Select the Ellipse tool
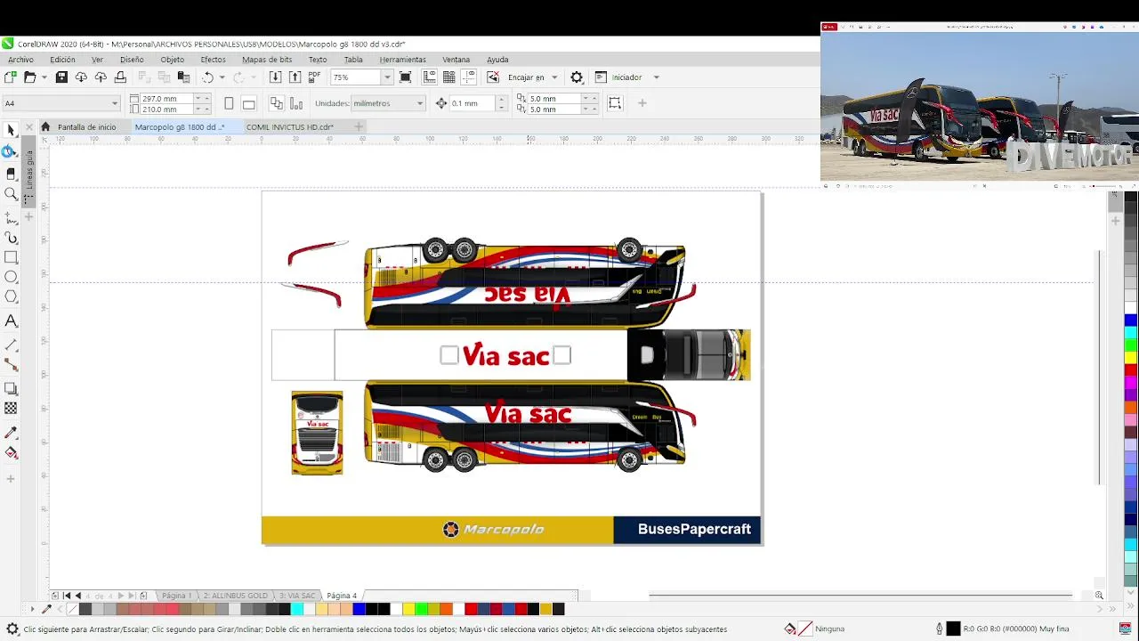 pyautogui.click(x=11, y=277)
